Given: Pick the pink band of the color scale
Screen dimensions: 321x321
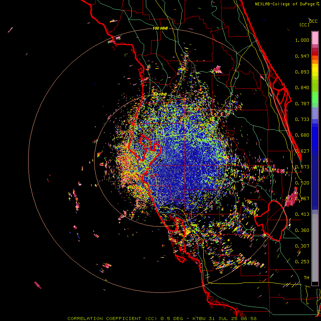Looking at the screenshot, I should point(315,38).
